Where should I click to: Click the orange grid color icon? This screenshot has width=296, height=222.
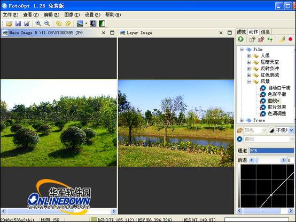240,130
